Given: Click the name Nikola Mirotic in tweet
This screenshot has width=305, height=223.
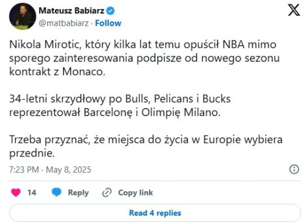Looking at the screenshot, I should [44, 45].
